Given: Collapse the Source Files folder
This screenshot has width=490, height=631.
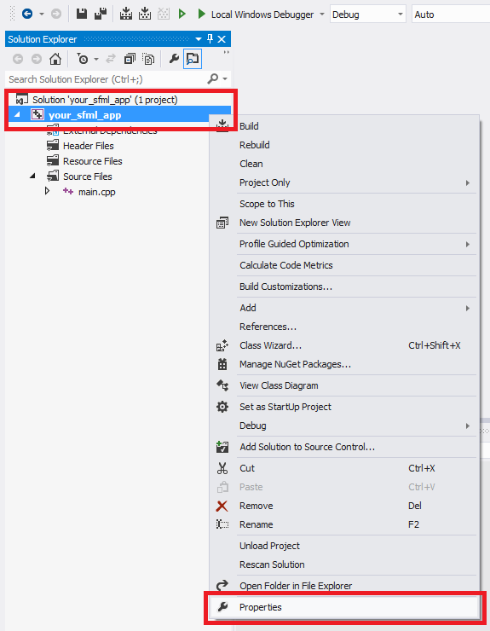Looking at the screenshot, I should pos(32,177).
